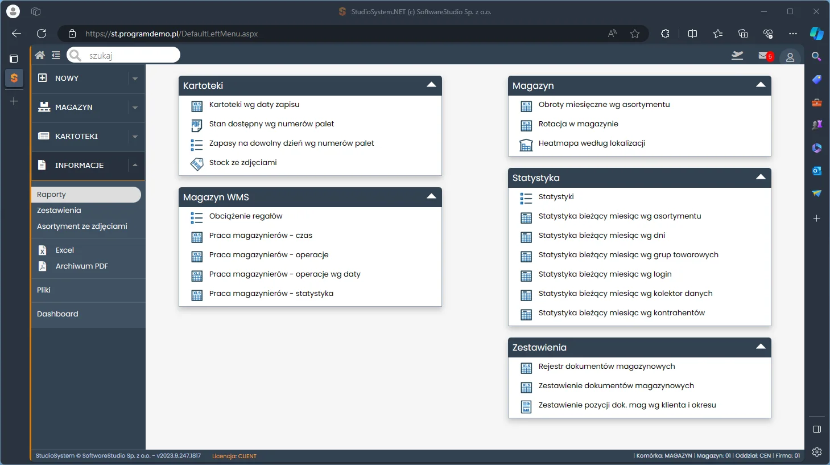Click the airplane departure icon in the header
This screenshot has height=465, width=830.
coord(737,55)
